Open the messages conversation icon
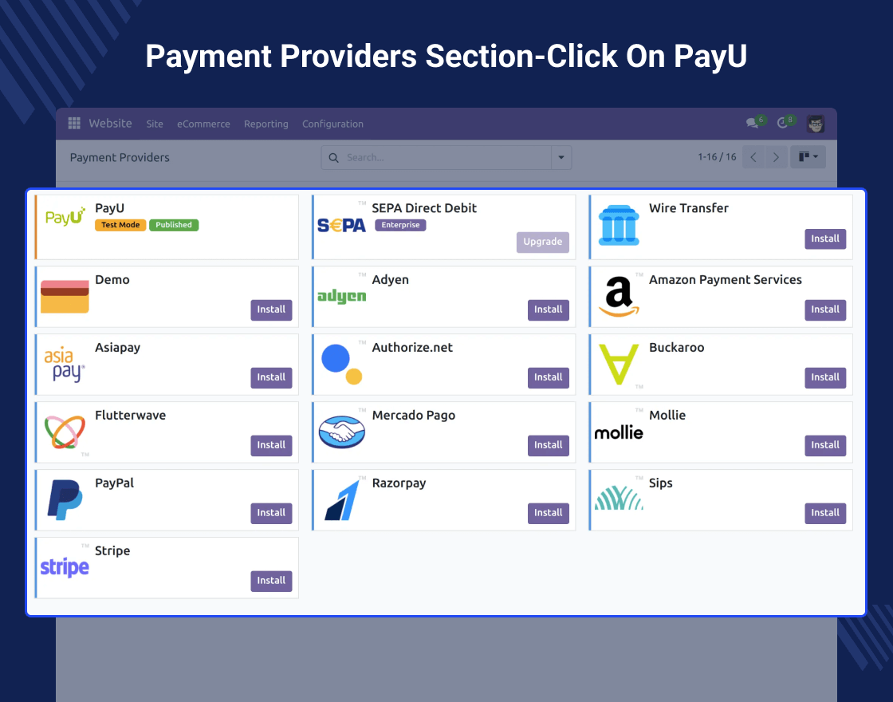 pos(753,123)
